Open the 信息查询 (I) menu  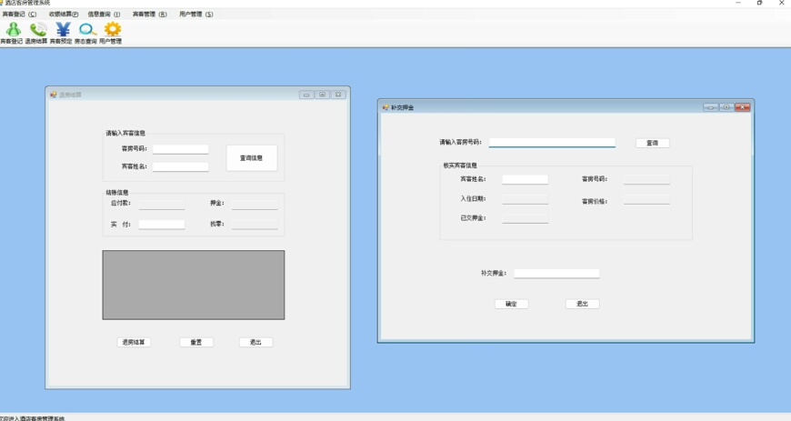(104, 15)
